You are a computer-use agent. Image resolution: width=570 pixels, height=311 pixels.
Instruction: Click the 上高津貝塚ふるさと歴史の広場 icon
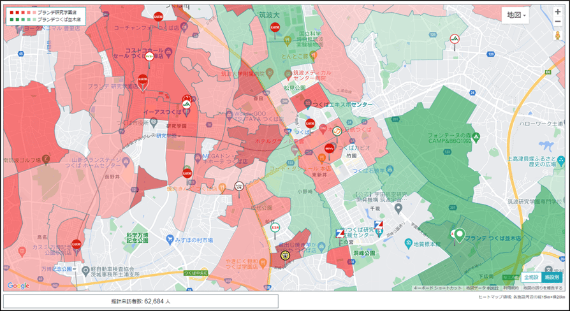pos(562,160)
